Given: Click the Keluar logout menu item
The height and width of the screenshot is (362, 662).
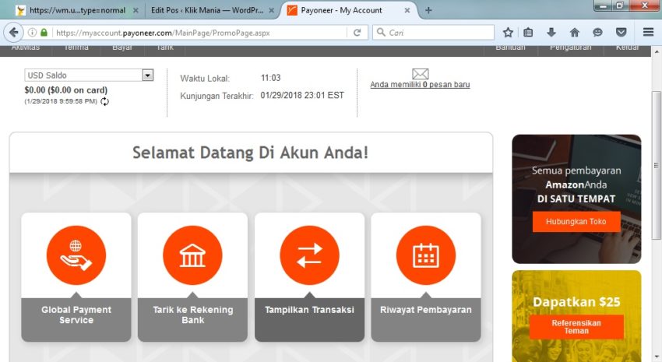Looking at the screenshot, I should [627, 48].
